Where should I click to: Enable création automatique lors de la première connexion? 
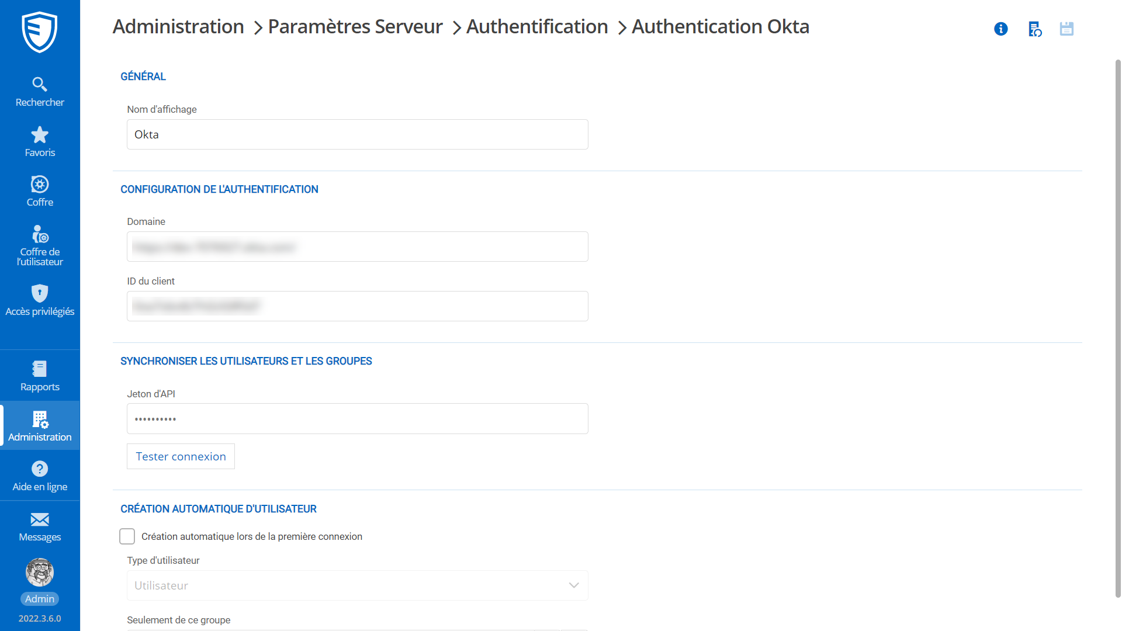(127, 536)
